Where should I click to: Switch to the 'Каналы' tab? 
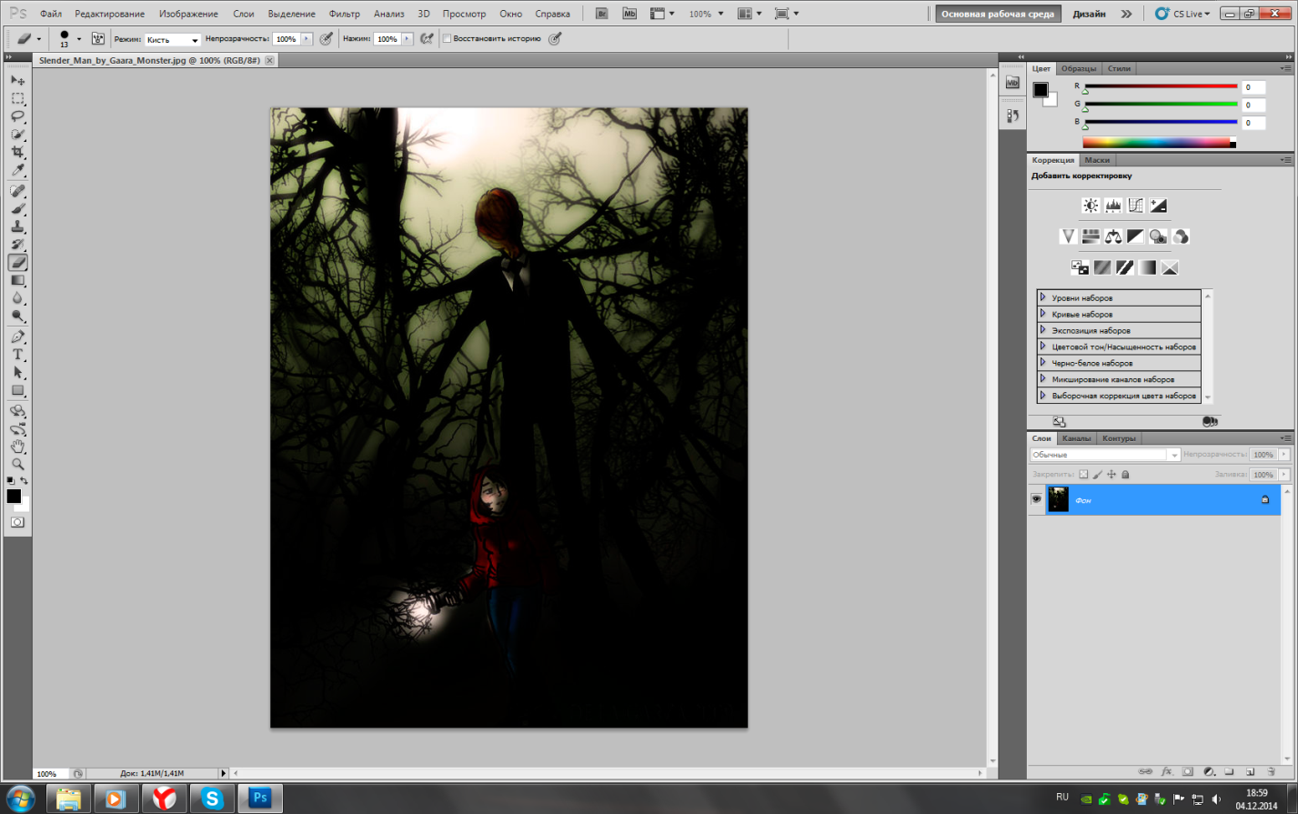(x=1076, y=438)
